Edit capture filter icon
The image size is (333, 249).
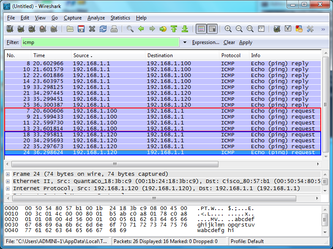pyautogui.click(x=277, y=29)
